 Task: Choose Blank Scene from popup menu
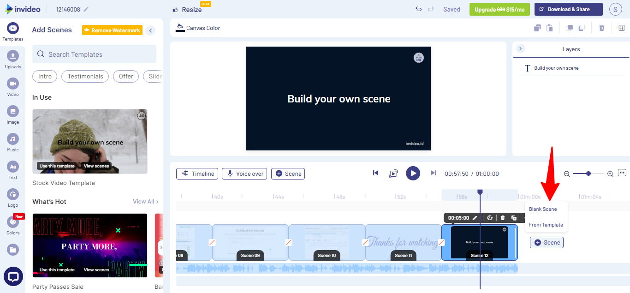(543, 209)
